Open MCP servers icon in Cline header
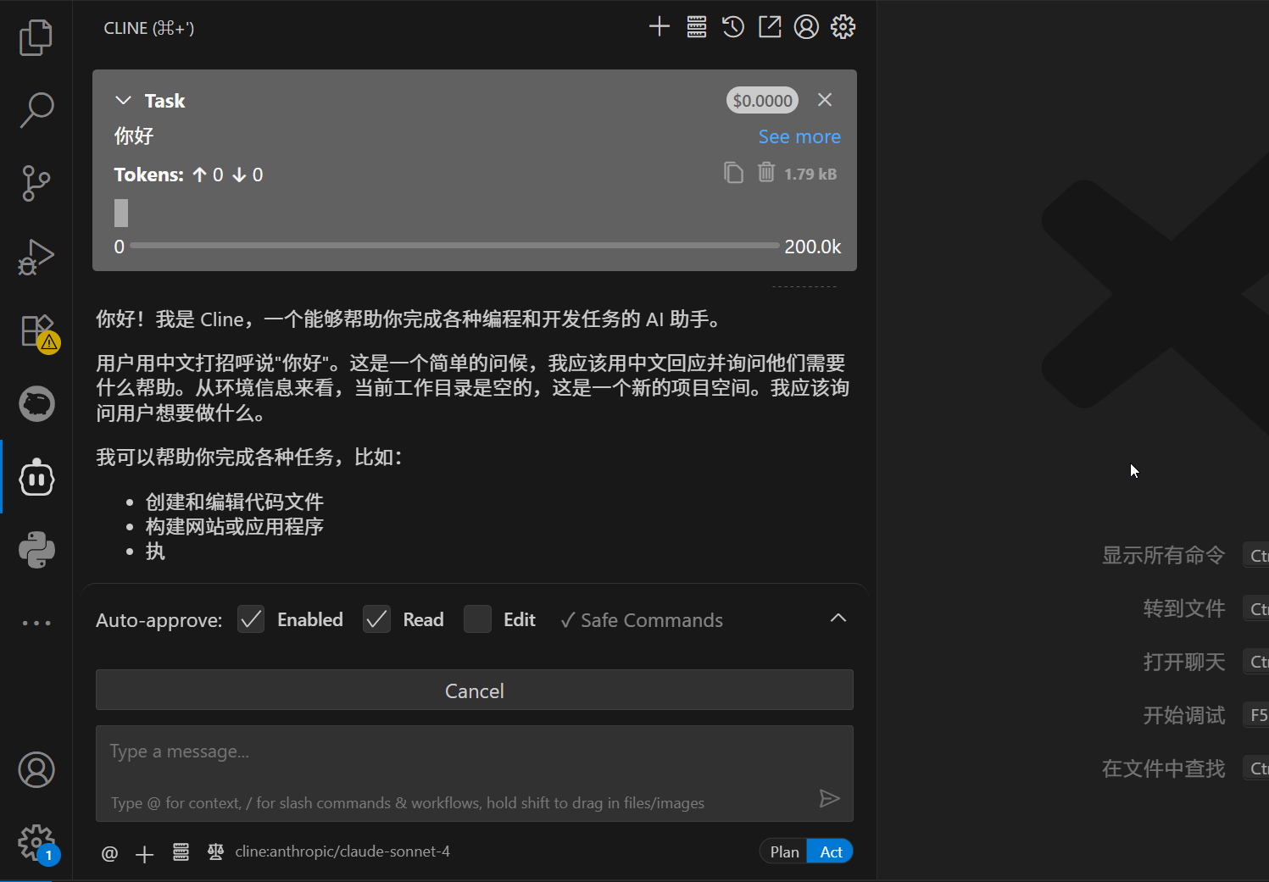The height and width of the screenshot is (882, 1269). (697, 27)
